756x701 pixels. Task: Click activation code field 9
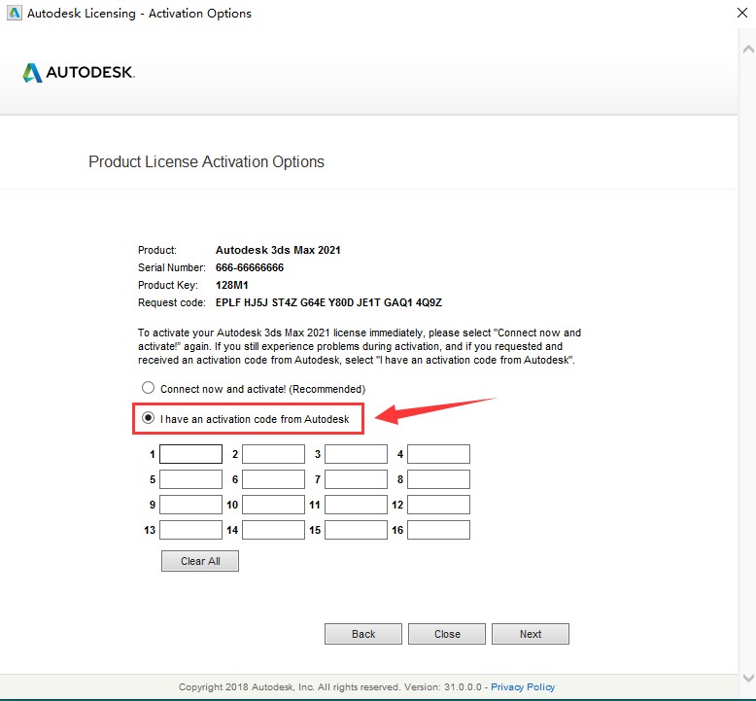pyautogui.click(x=190, y=505)
